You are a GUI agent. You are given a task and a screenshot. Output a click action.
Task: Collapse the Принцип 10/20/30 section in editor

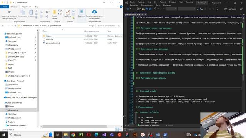pos(135,112)
